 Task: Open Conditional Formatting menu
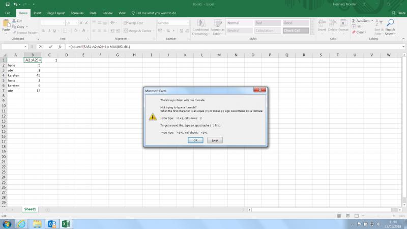pyautogui.click(x=200, y=27)
